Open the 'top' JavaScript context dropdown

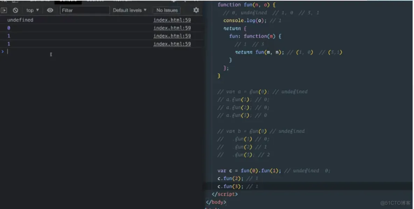coord(33,10)
